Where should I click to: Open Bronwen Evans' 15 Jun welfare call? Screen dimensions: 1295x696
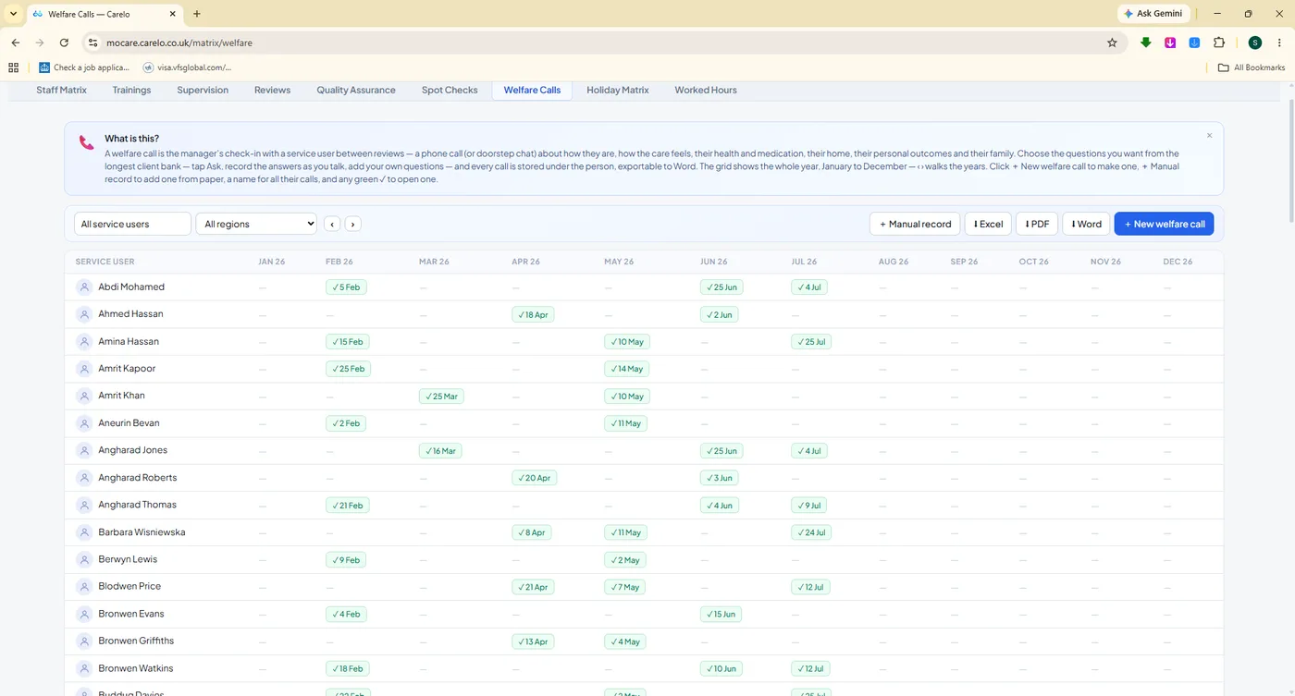tap(721, 615)
